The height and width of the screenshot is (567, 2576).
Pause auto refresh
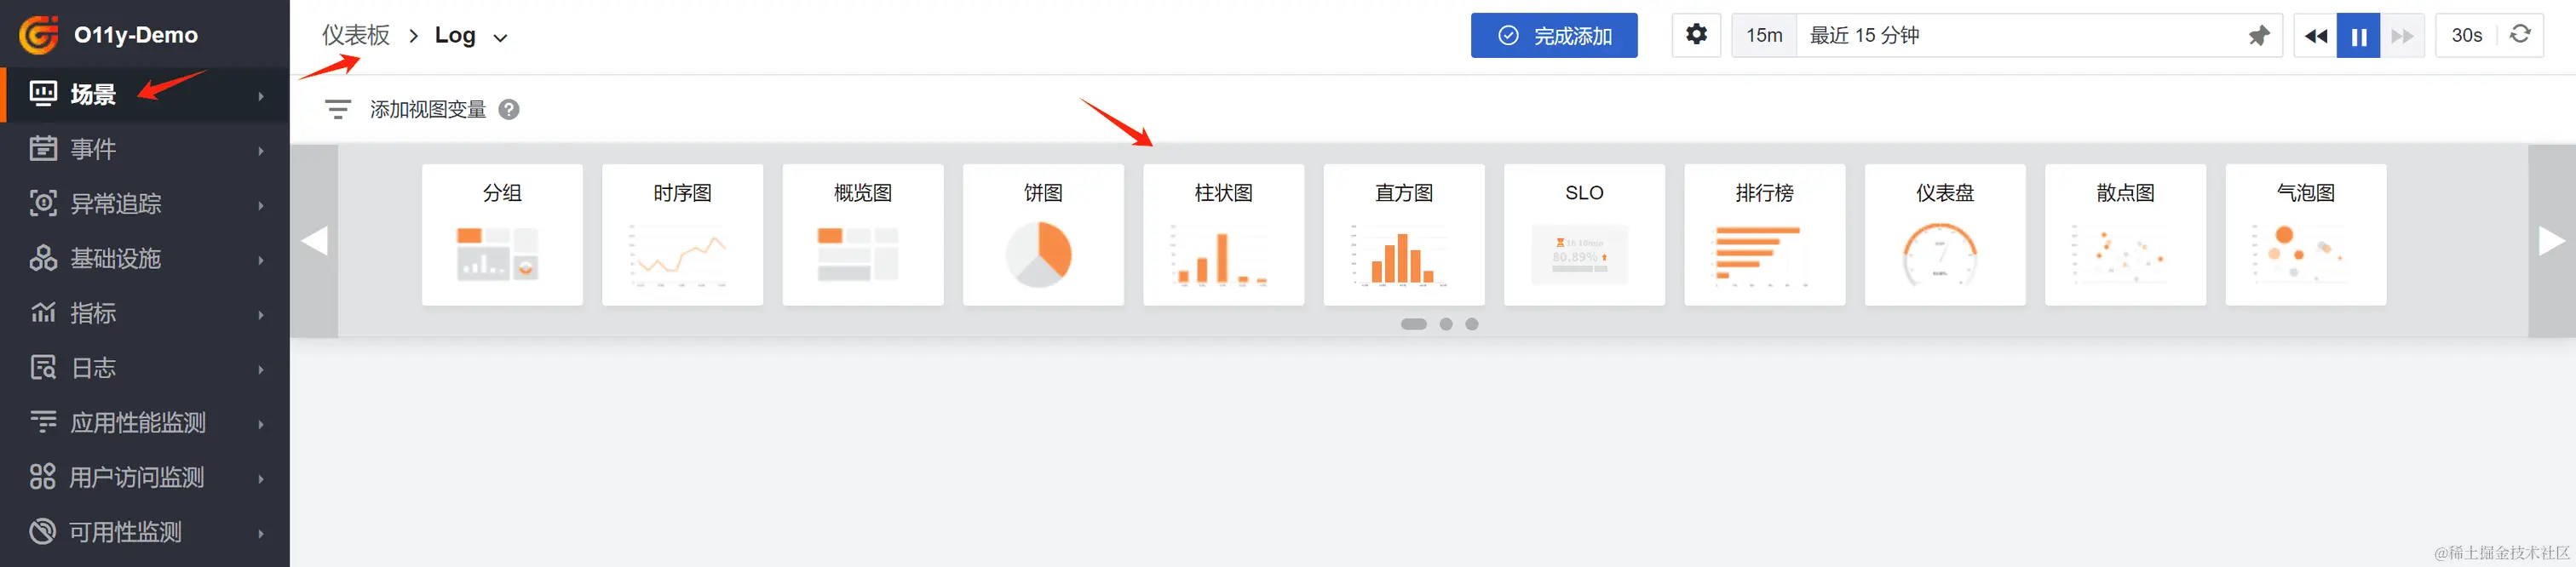pyautogui.click(x=2358, y=36)
